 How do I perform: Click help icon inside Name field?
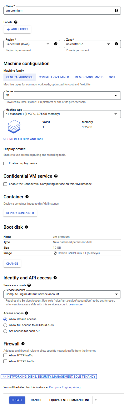tap(116, 10)
